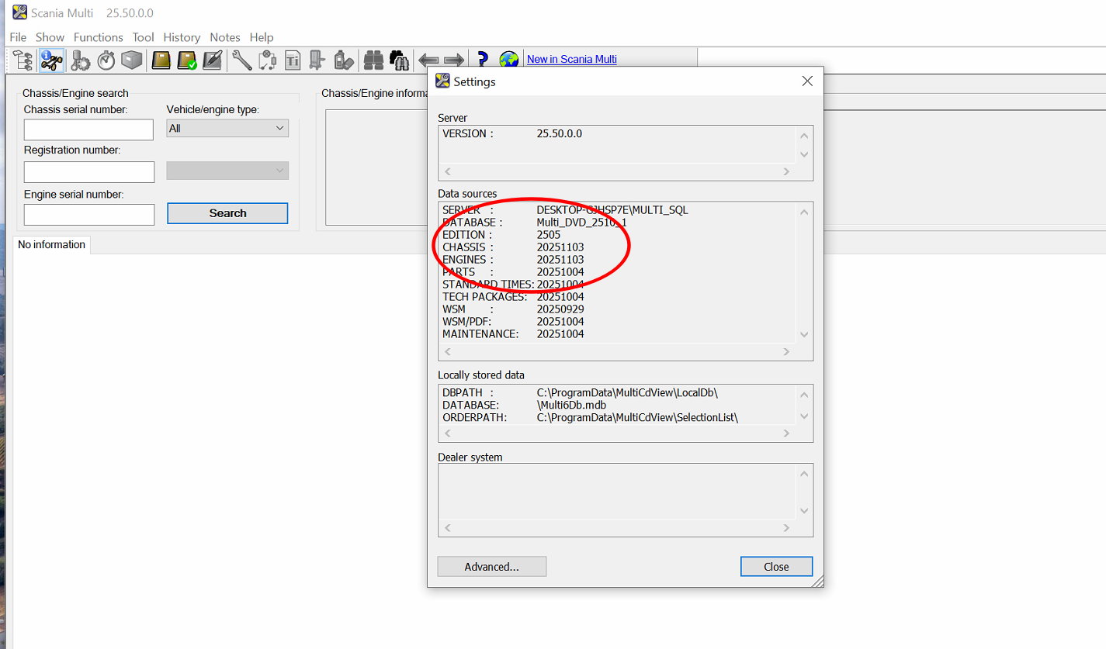This screenshot has height=649, width=1106.
Task: Click the left scroll arrow under Locally stored data
Action: point(447,433)
